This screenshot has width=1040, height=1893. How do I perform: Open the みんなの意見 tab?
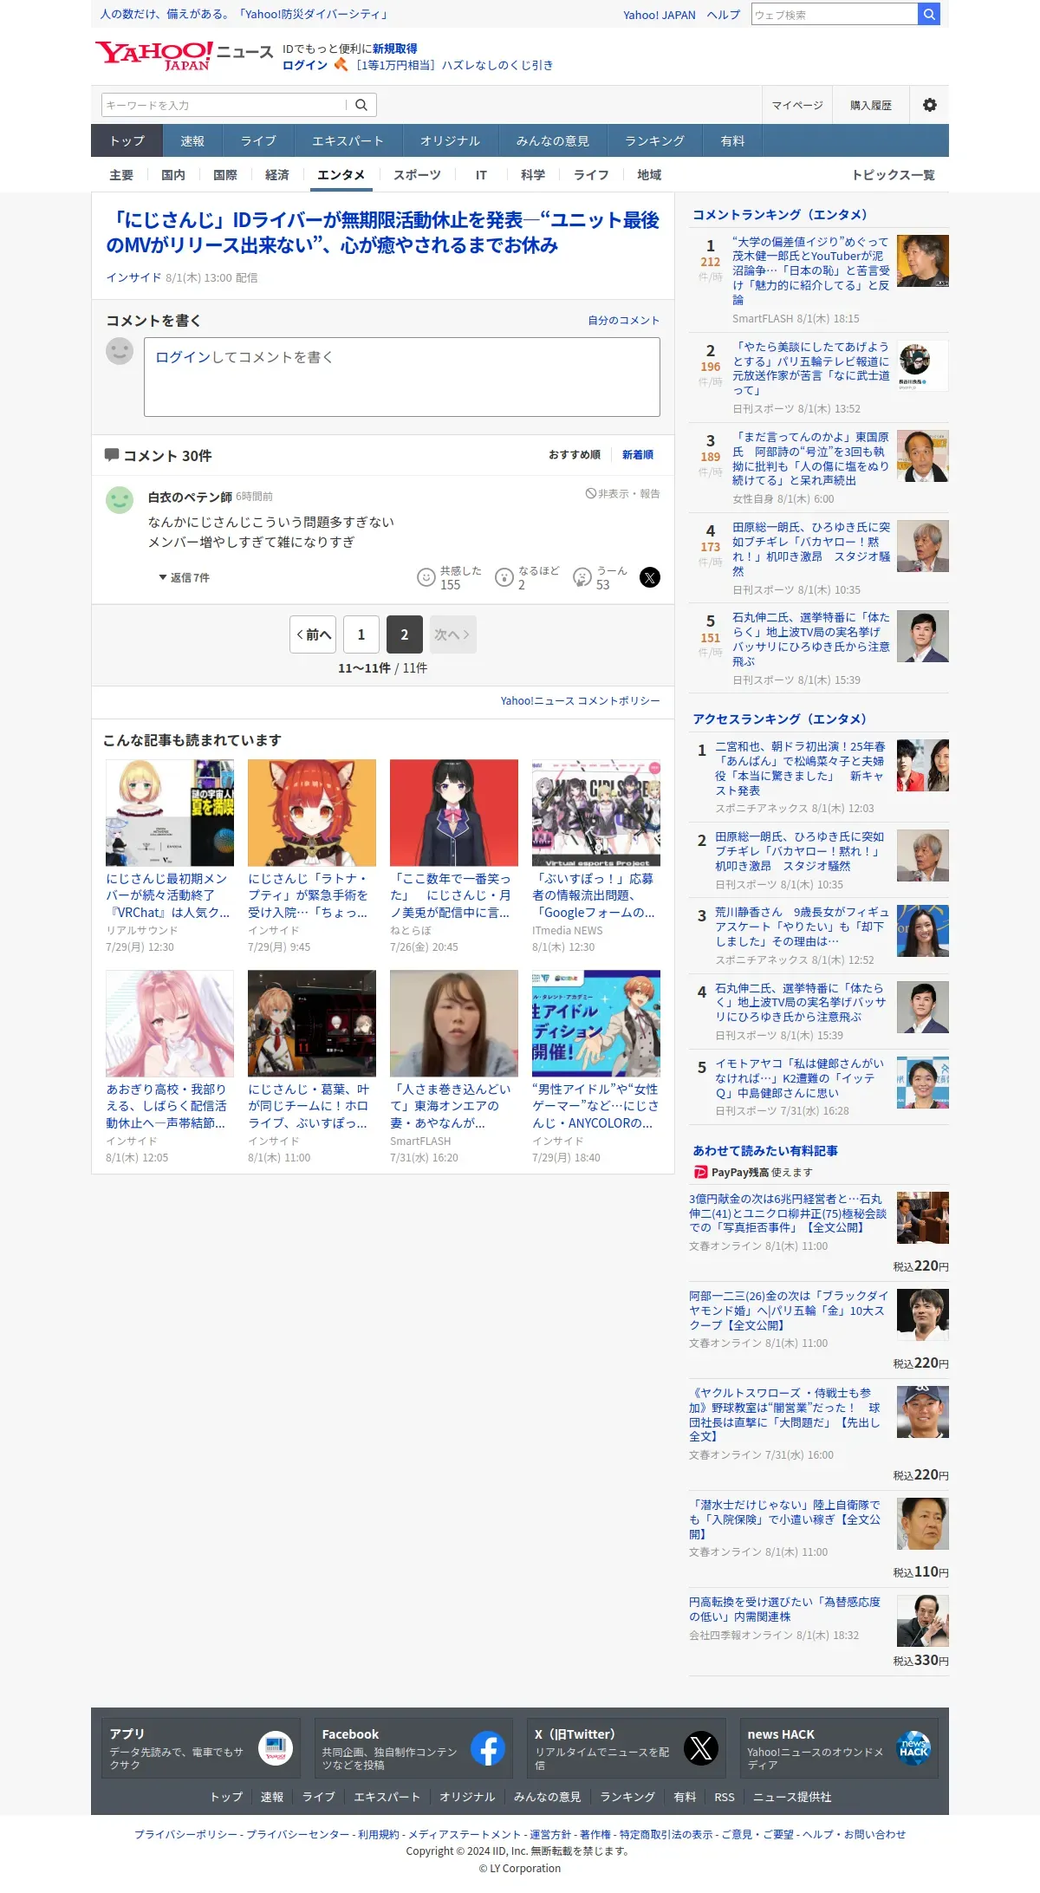[553, 140]
